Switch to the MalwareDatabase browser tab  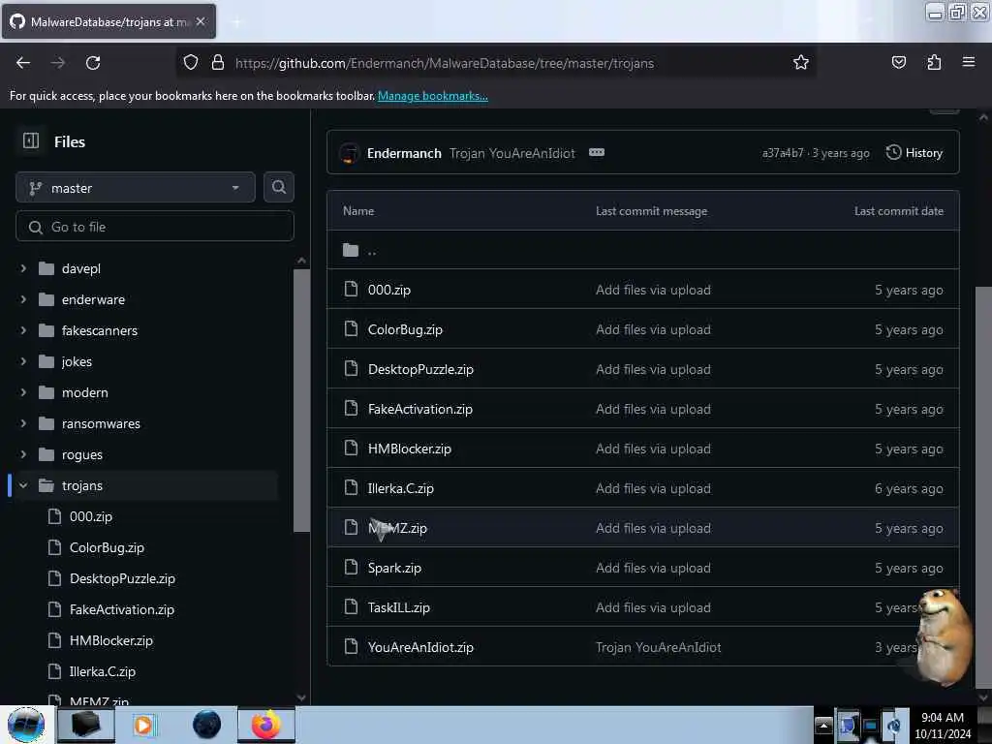[x=108, y=21]
